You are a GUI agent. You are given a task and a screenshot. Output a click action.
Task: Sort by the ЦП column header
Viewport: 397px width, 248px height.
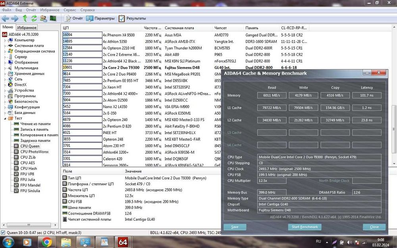coord(101,28)
